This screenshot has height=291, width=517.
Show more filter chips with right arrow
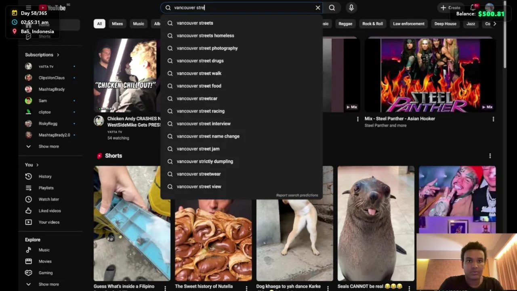(495, 23)
